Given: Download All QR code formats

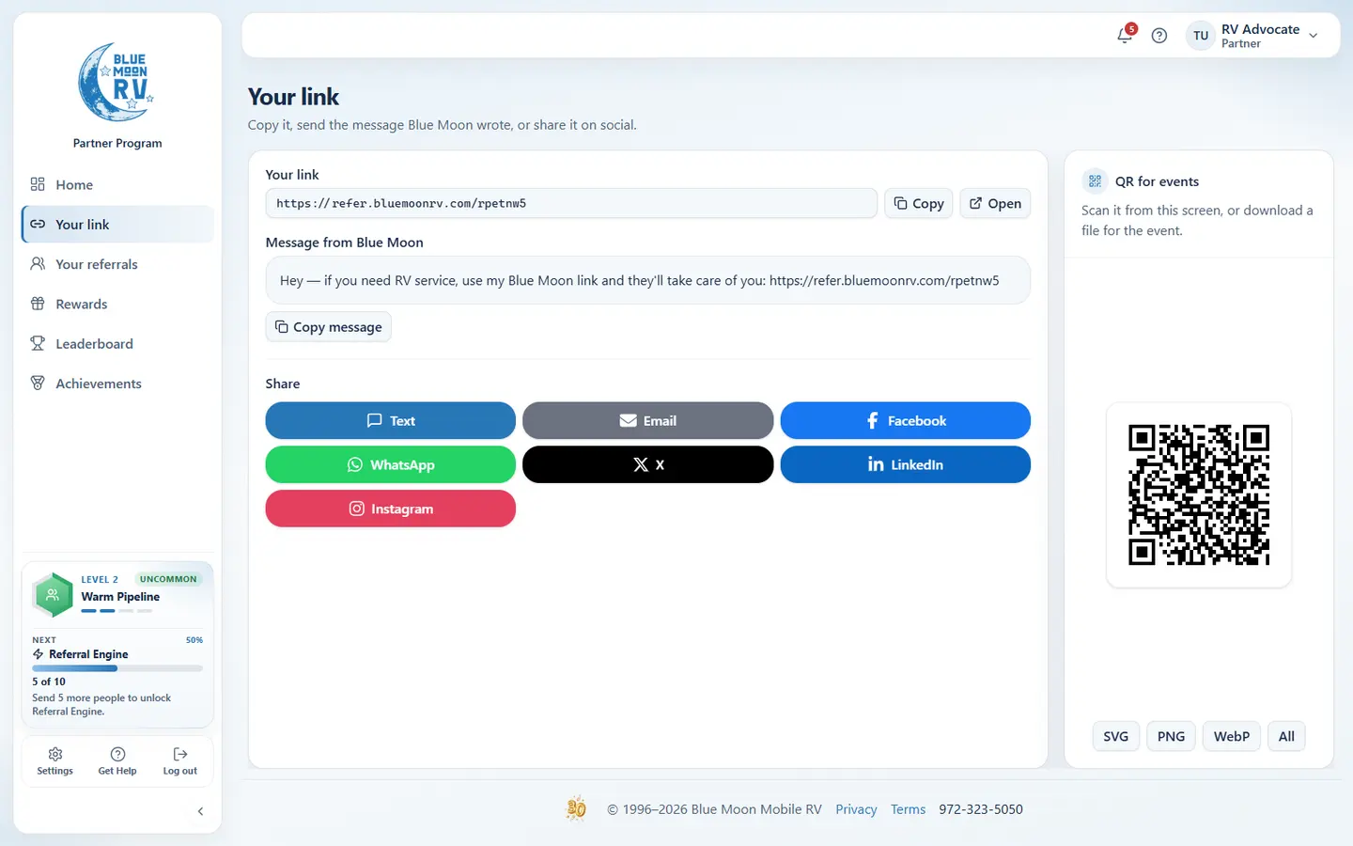Looking at the screenshot, I should [x=1286, y=736].
